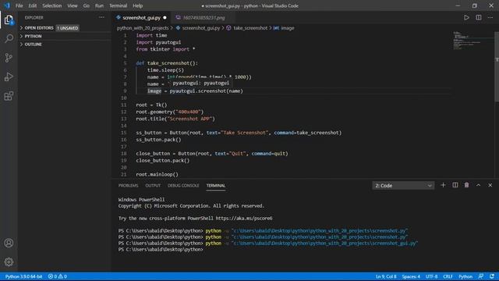
Task: Open the Selection menu
Action: coord(52,5)
